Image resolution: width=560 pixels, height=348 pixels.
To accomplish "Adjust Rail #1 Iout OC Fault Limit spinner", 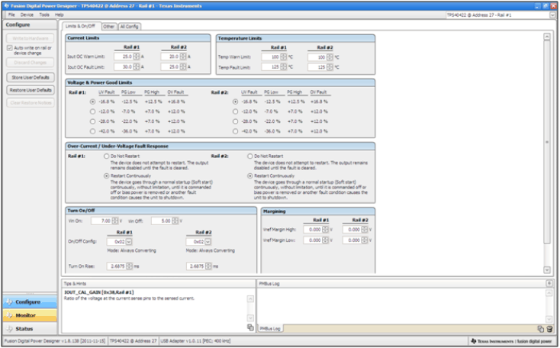I will tap(137, 67).
